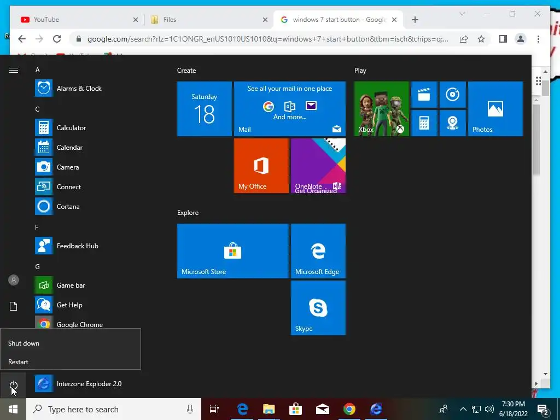
Task: Toggle Chrome side panel
Action: tap(503, 39)
